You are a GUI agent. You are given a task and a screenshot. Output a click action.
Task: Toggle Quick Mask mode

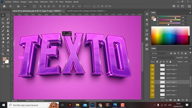pos(3,66)
